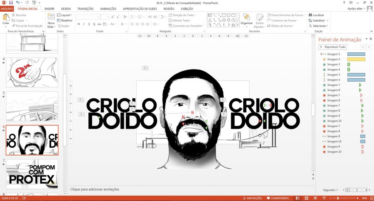Open the Segundos dropdown in animation pane
This screenshot has width=374, height=201.
coord(331,190)
